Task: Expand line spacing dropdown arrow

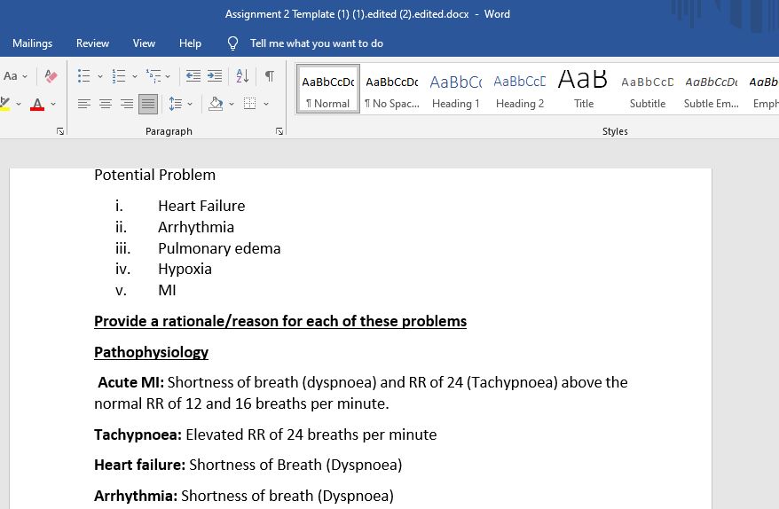Action: [x=190, y=104]
